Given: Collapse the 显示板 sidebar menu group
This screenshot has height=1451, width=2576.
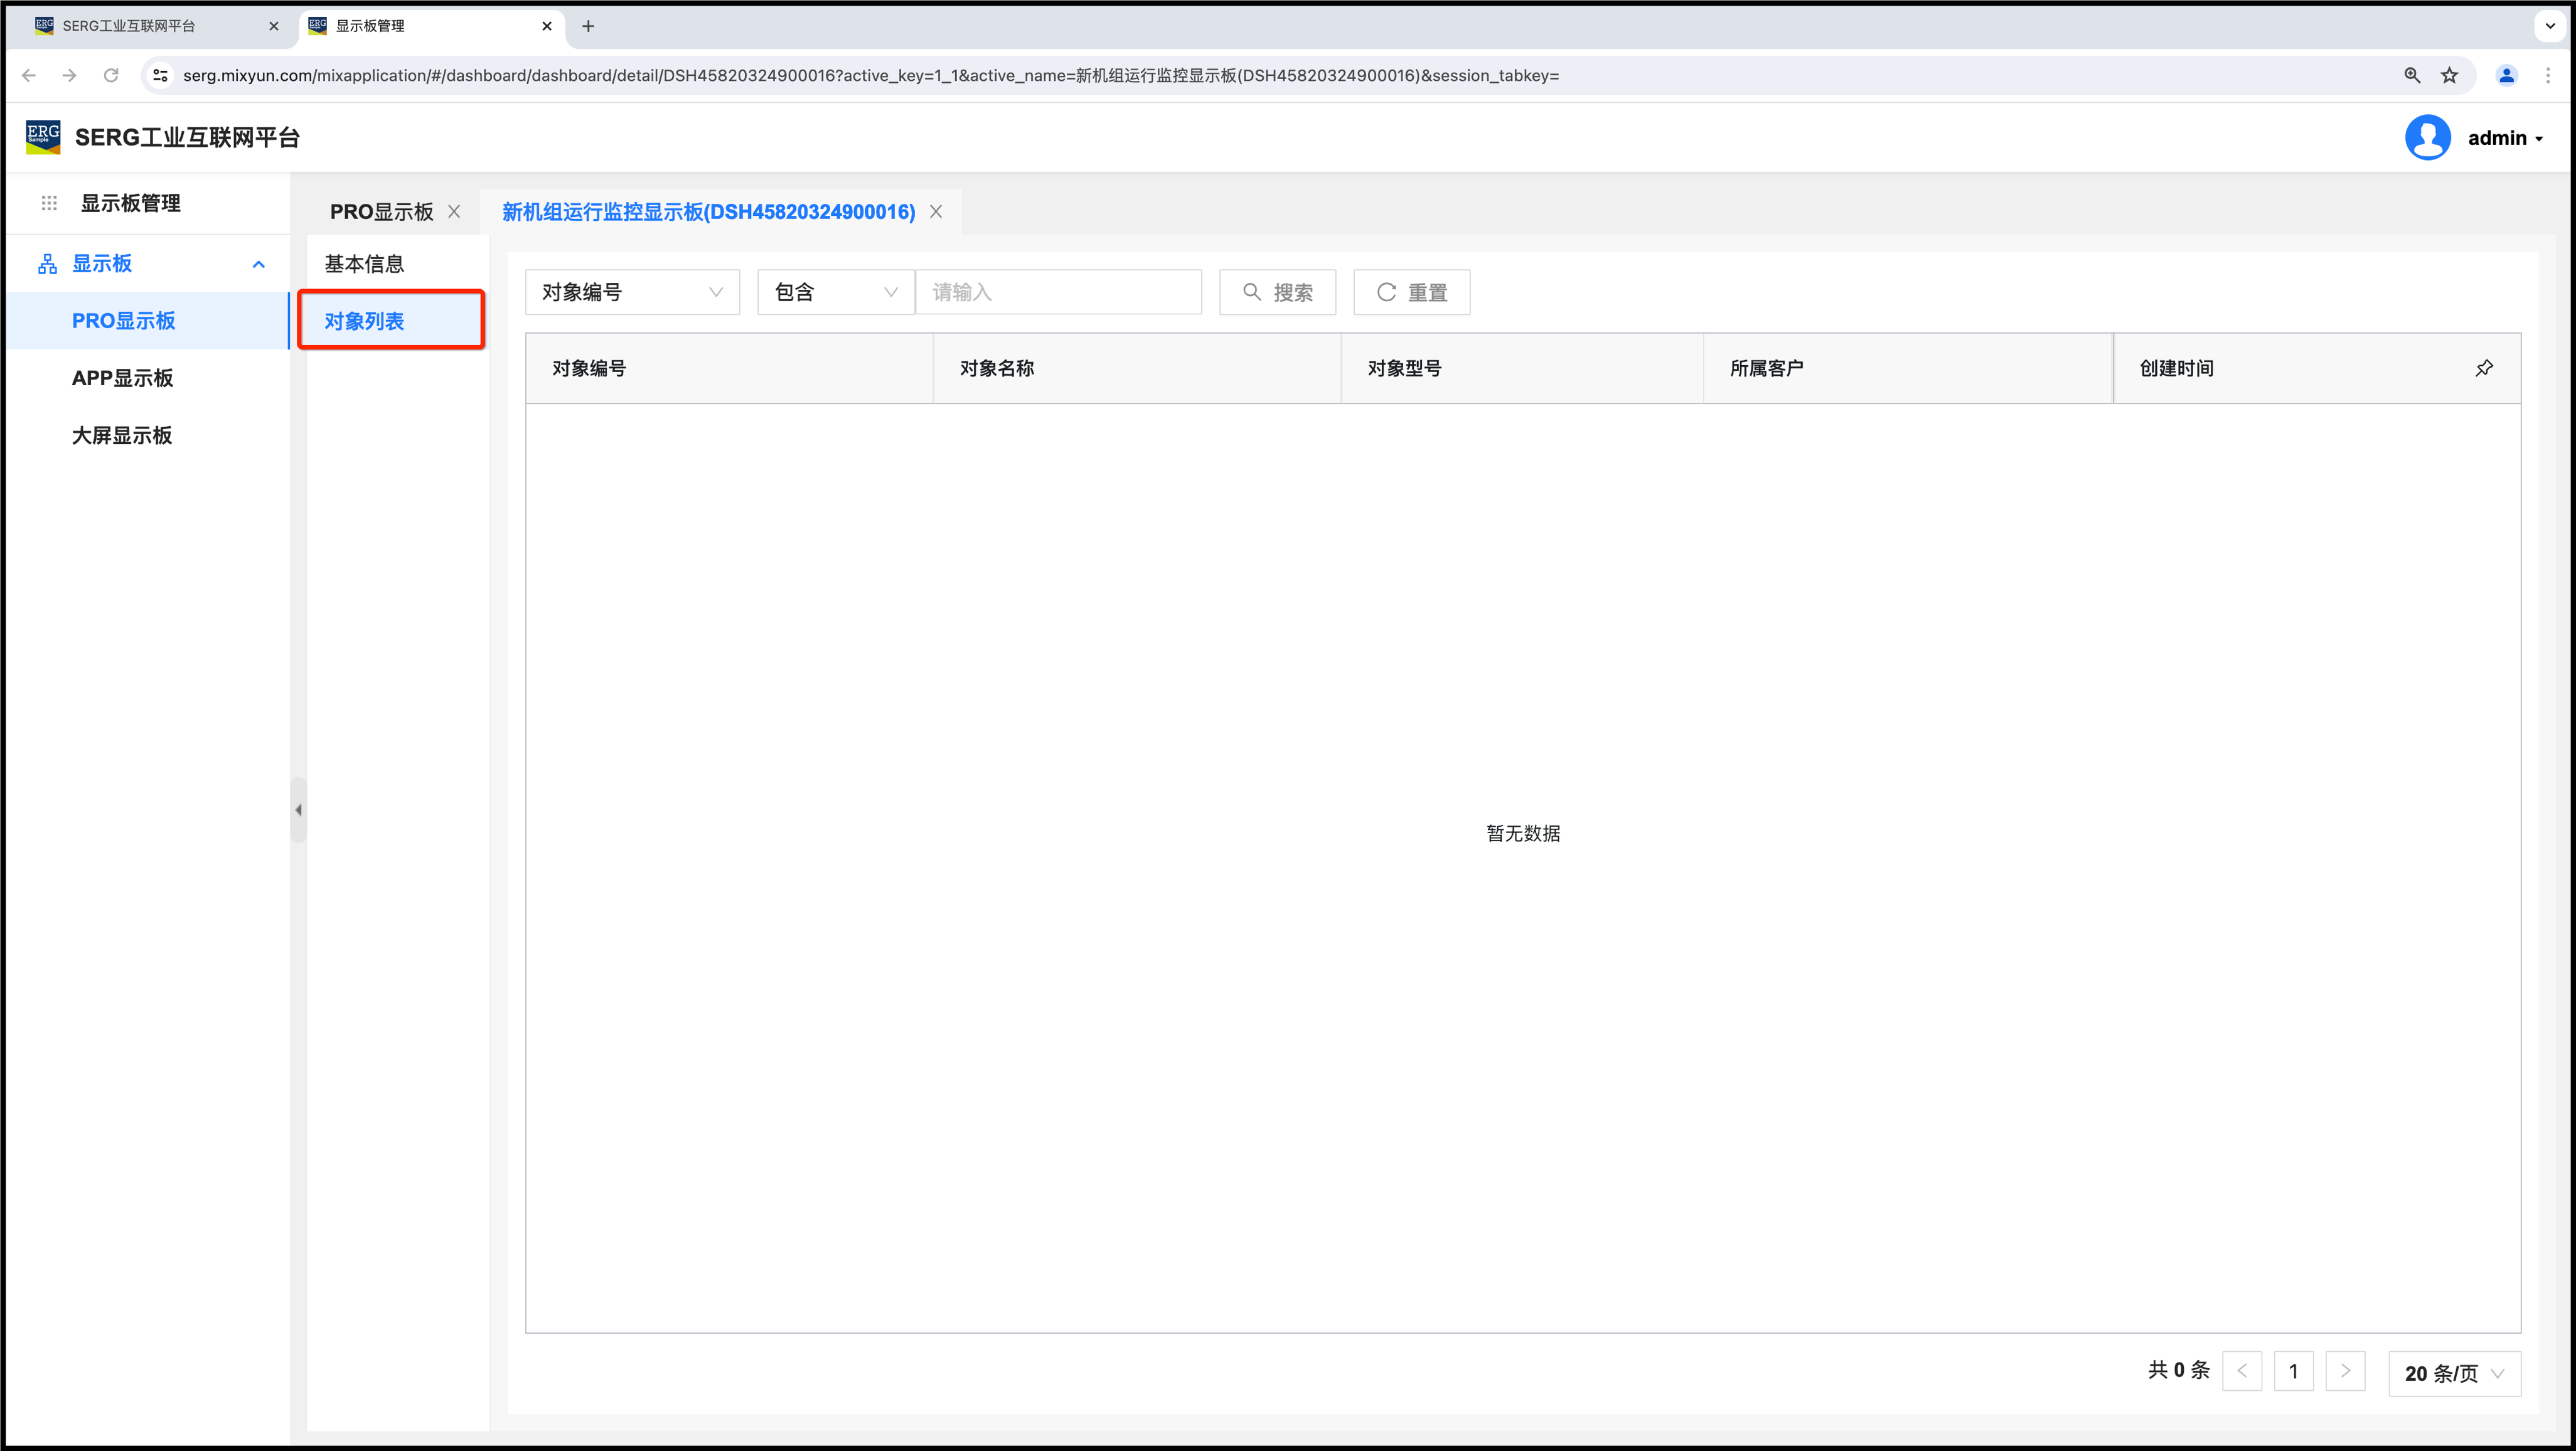Looking at the screenshot, I should point(258,264).
